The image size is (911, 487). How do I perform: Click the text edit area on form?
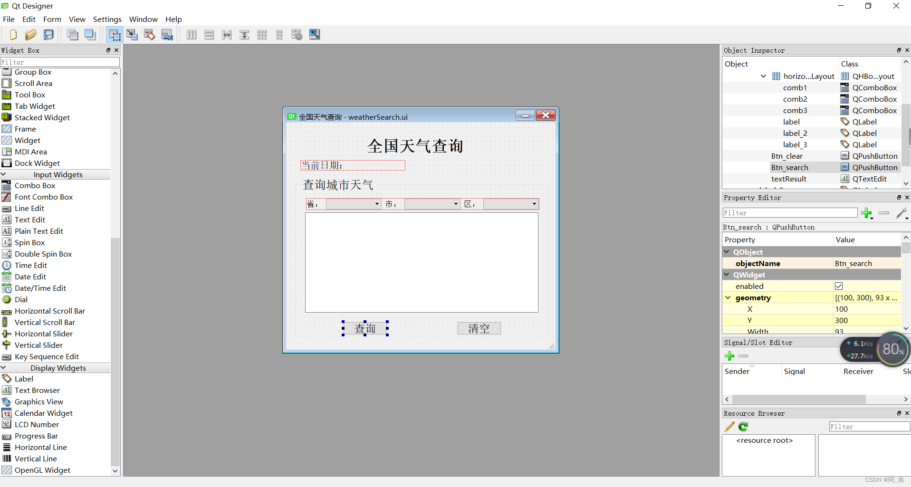pos(422,262)
